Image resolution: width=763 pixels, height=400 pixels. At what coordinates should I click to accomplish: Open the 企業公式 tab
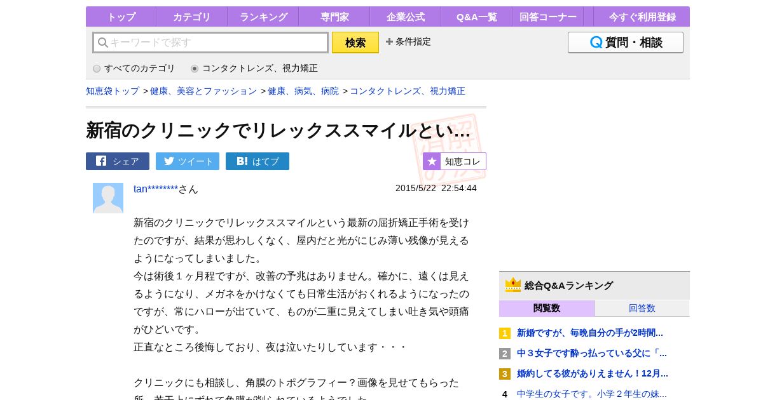tap(405, 17)
